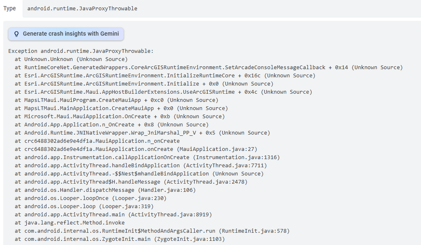Screen dimensions: 421x245
Task: Select the RuntimeInit$MethodAndArgsCaller.run line
Action: pos(152,231)
